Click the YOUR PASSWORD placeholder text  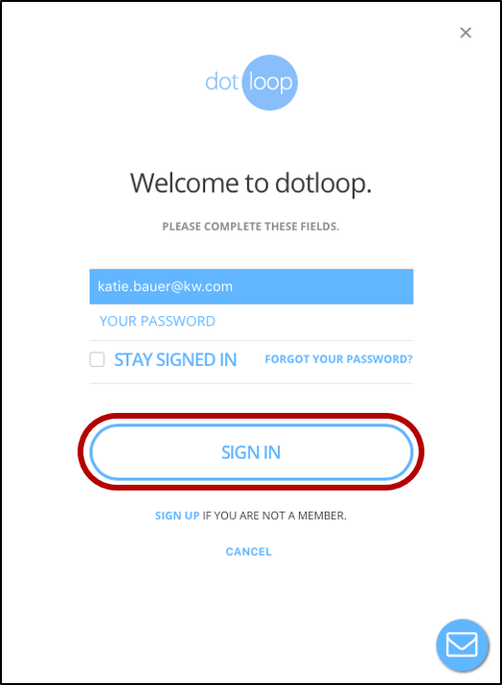pos(157,321)
